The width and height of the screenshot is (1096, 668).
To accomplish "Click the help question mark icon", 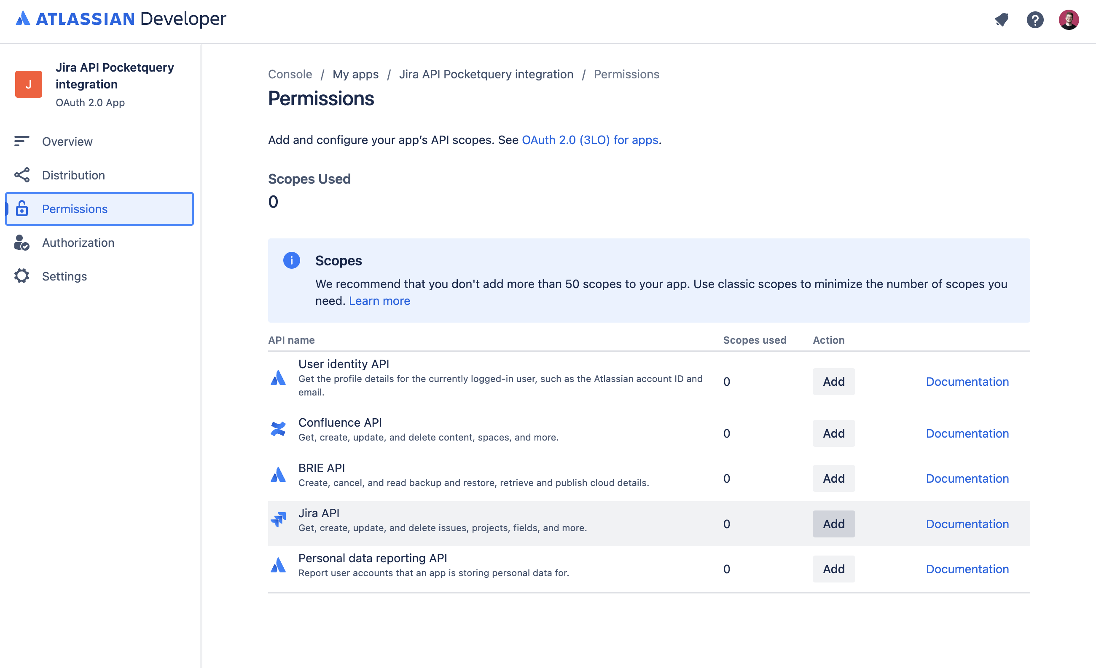I will (x=1035, y=19).
